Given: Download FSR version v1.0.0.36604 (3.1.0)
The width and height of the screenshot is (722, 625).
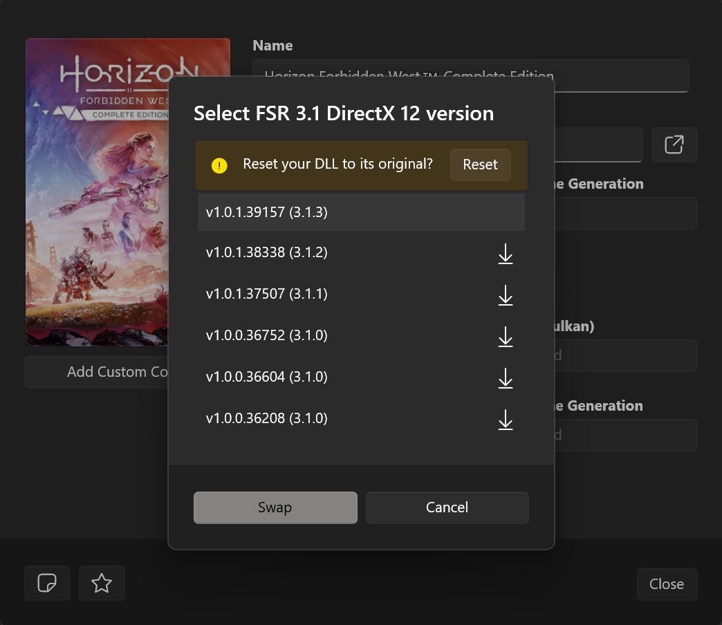Looking at the screenshot, I should (505, 378).
